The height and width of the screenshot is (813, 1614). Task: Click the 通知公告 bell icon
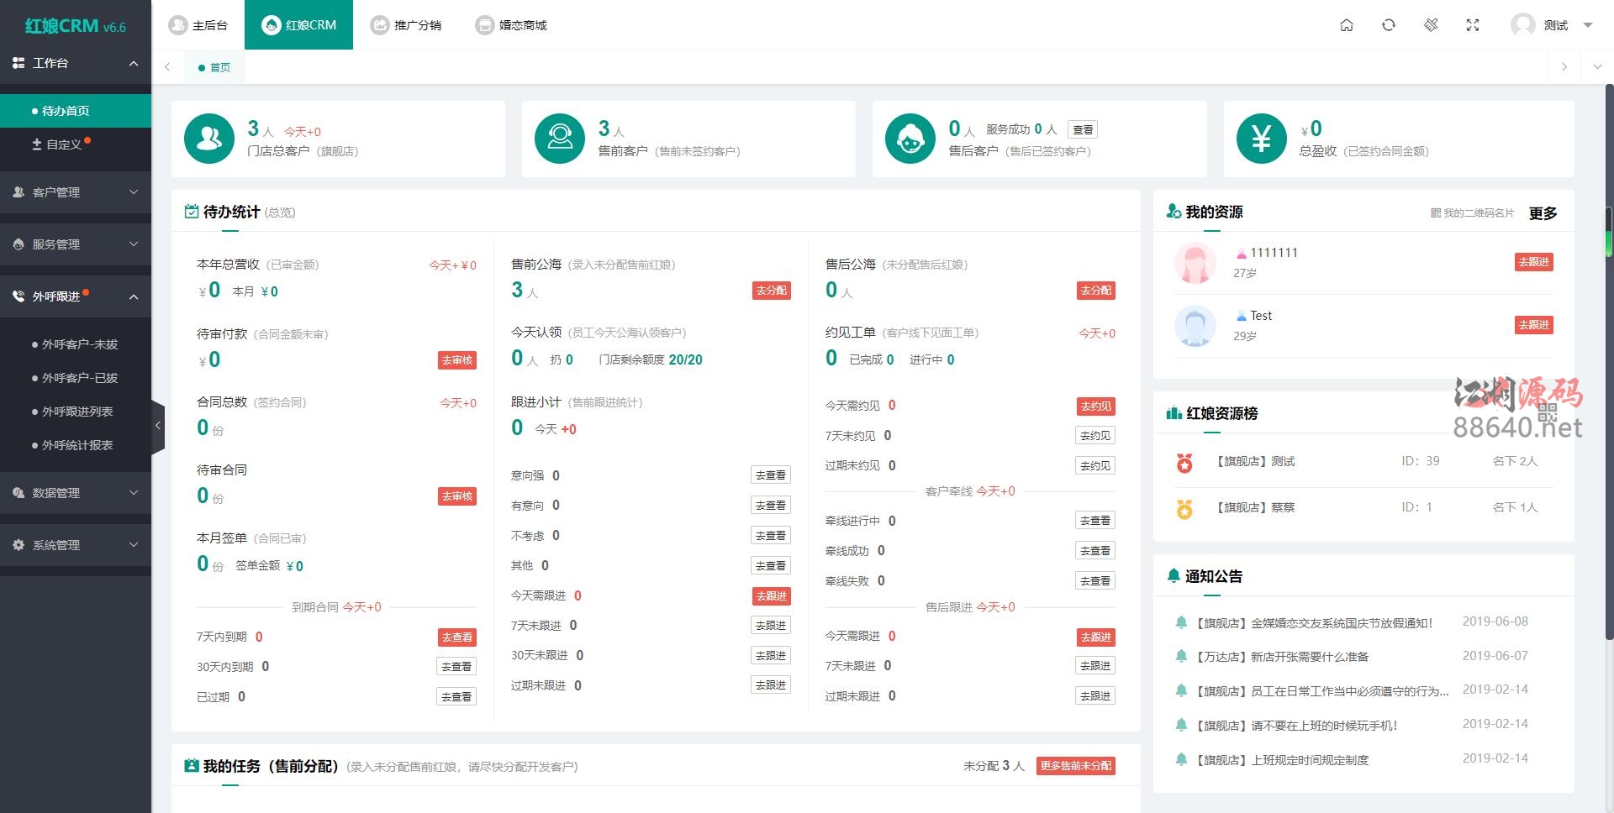click(x=1174, y=576)
